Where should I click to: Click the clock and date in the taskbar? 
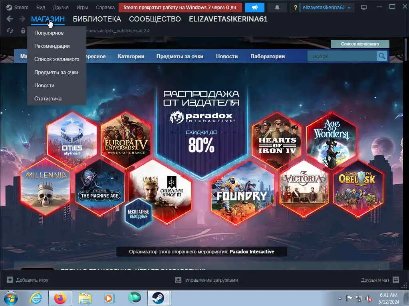(389, 298)
